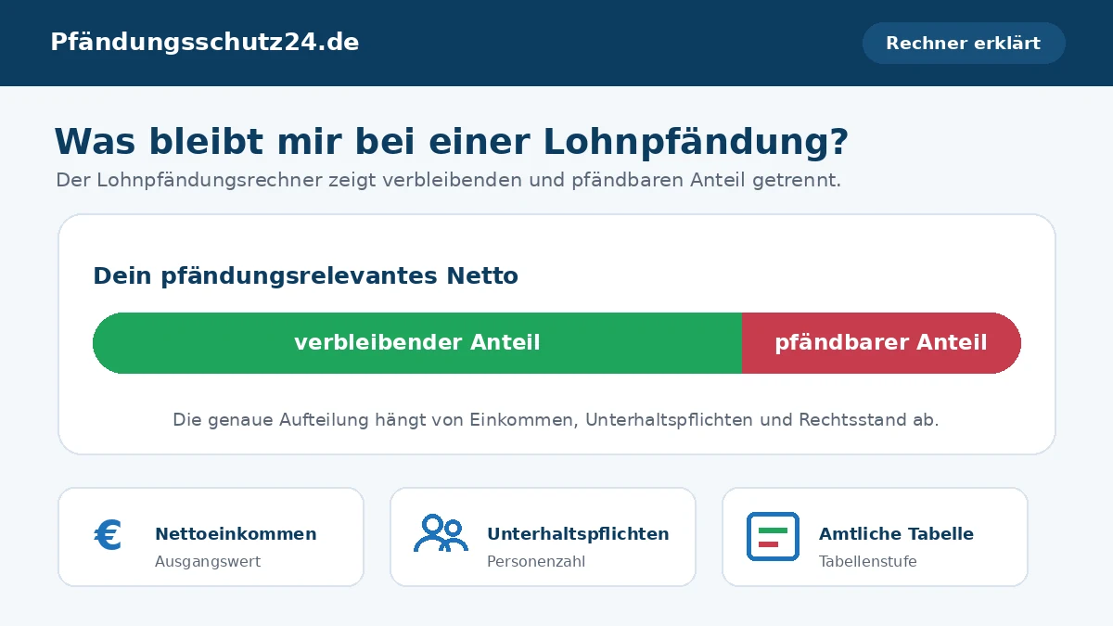Open the Rechner erklärt button
The height and width of the screenshot is (626, 1113).
[964, 43]
